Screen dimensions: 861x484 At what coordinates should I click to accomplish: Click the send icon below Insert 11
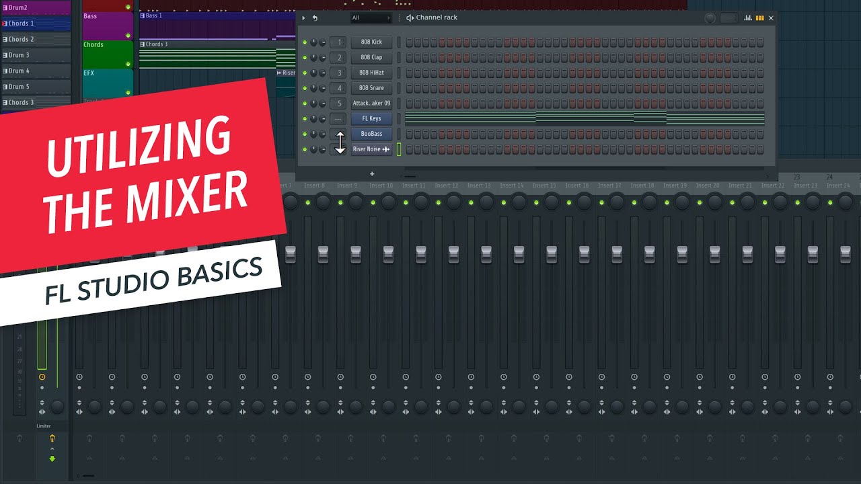click(415, 438)
